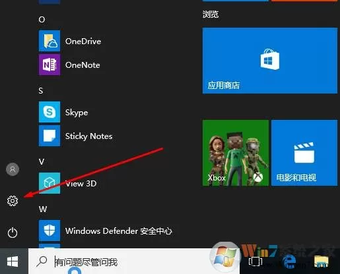Click the 有问题尽管问我 search box

pyautogui.click(x=119, y=261)
